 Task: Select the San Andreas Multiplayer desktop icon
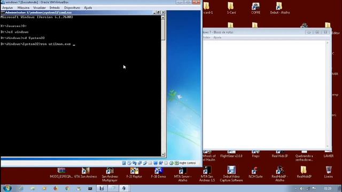tap(110, 174)
